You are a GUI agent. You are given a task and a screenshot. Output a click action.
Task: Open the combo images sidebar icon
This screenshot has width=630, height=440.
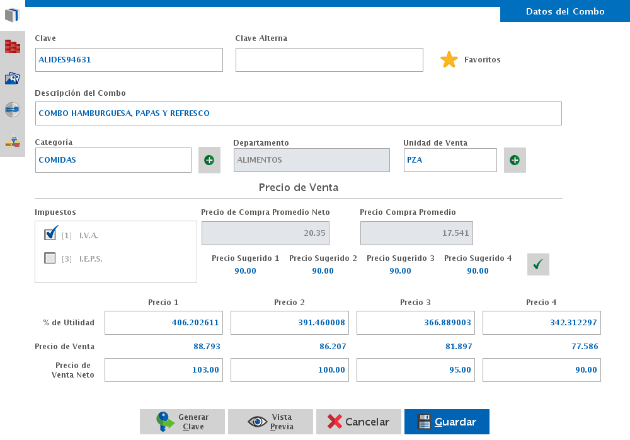[x=13, y=78]
